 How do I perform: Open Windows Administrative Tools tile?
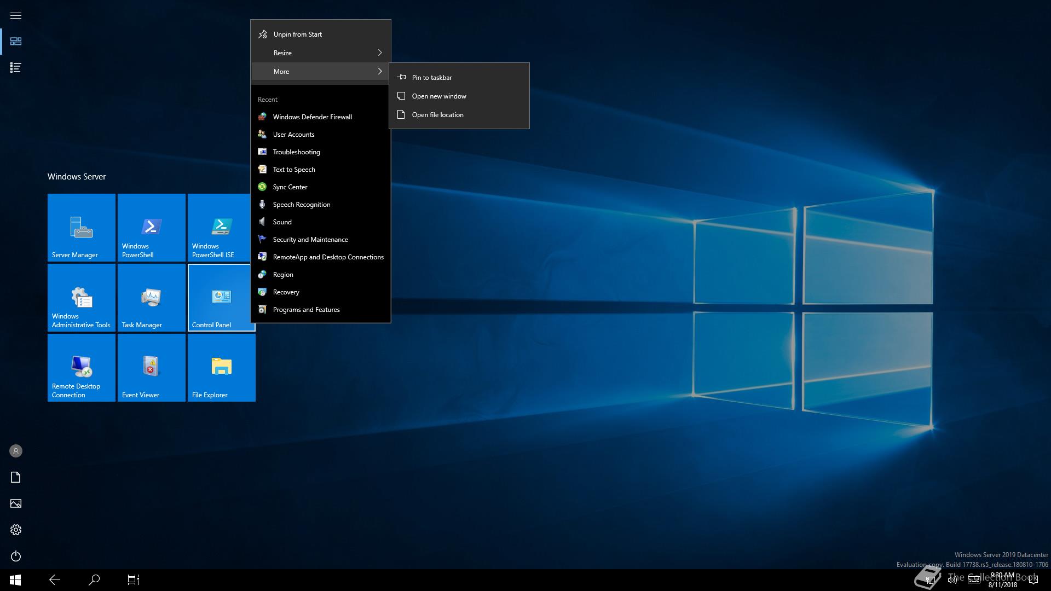82,298
